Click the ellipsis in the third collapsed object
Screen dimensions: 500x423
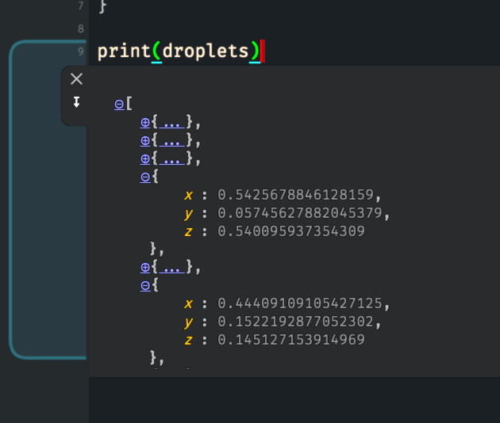pos(171,158)
